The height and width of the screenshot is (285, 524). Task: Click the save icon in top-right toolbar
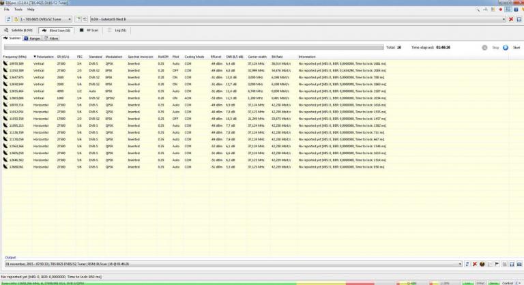click(x=519, y=19)
